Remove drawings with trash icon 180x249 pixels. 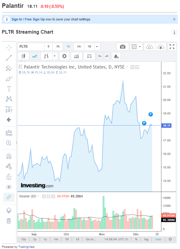9,221
